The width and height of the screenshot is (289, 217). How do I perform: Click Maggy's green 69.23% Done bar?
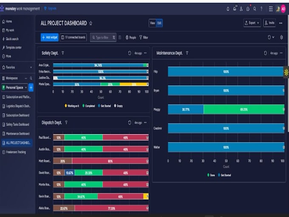[244, 109]
